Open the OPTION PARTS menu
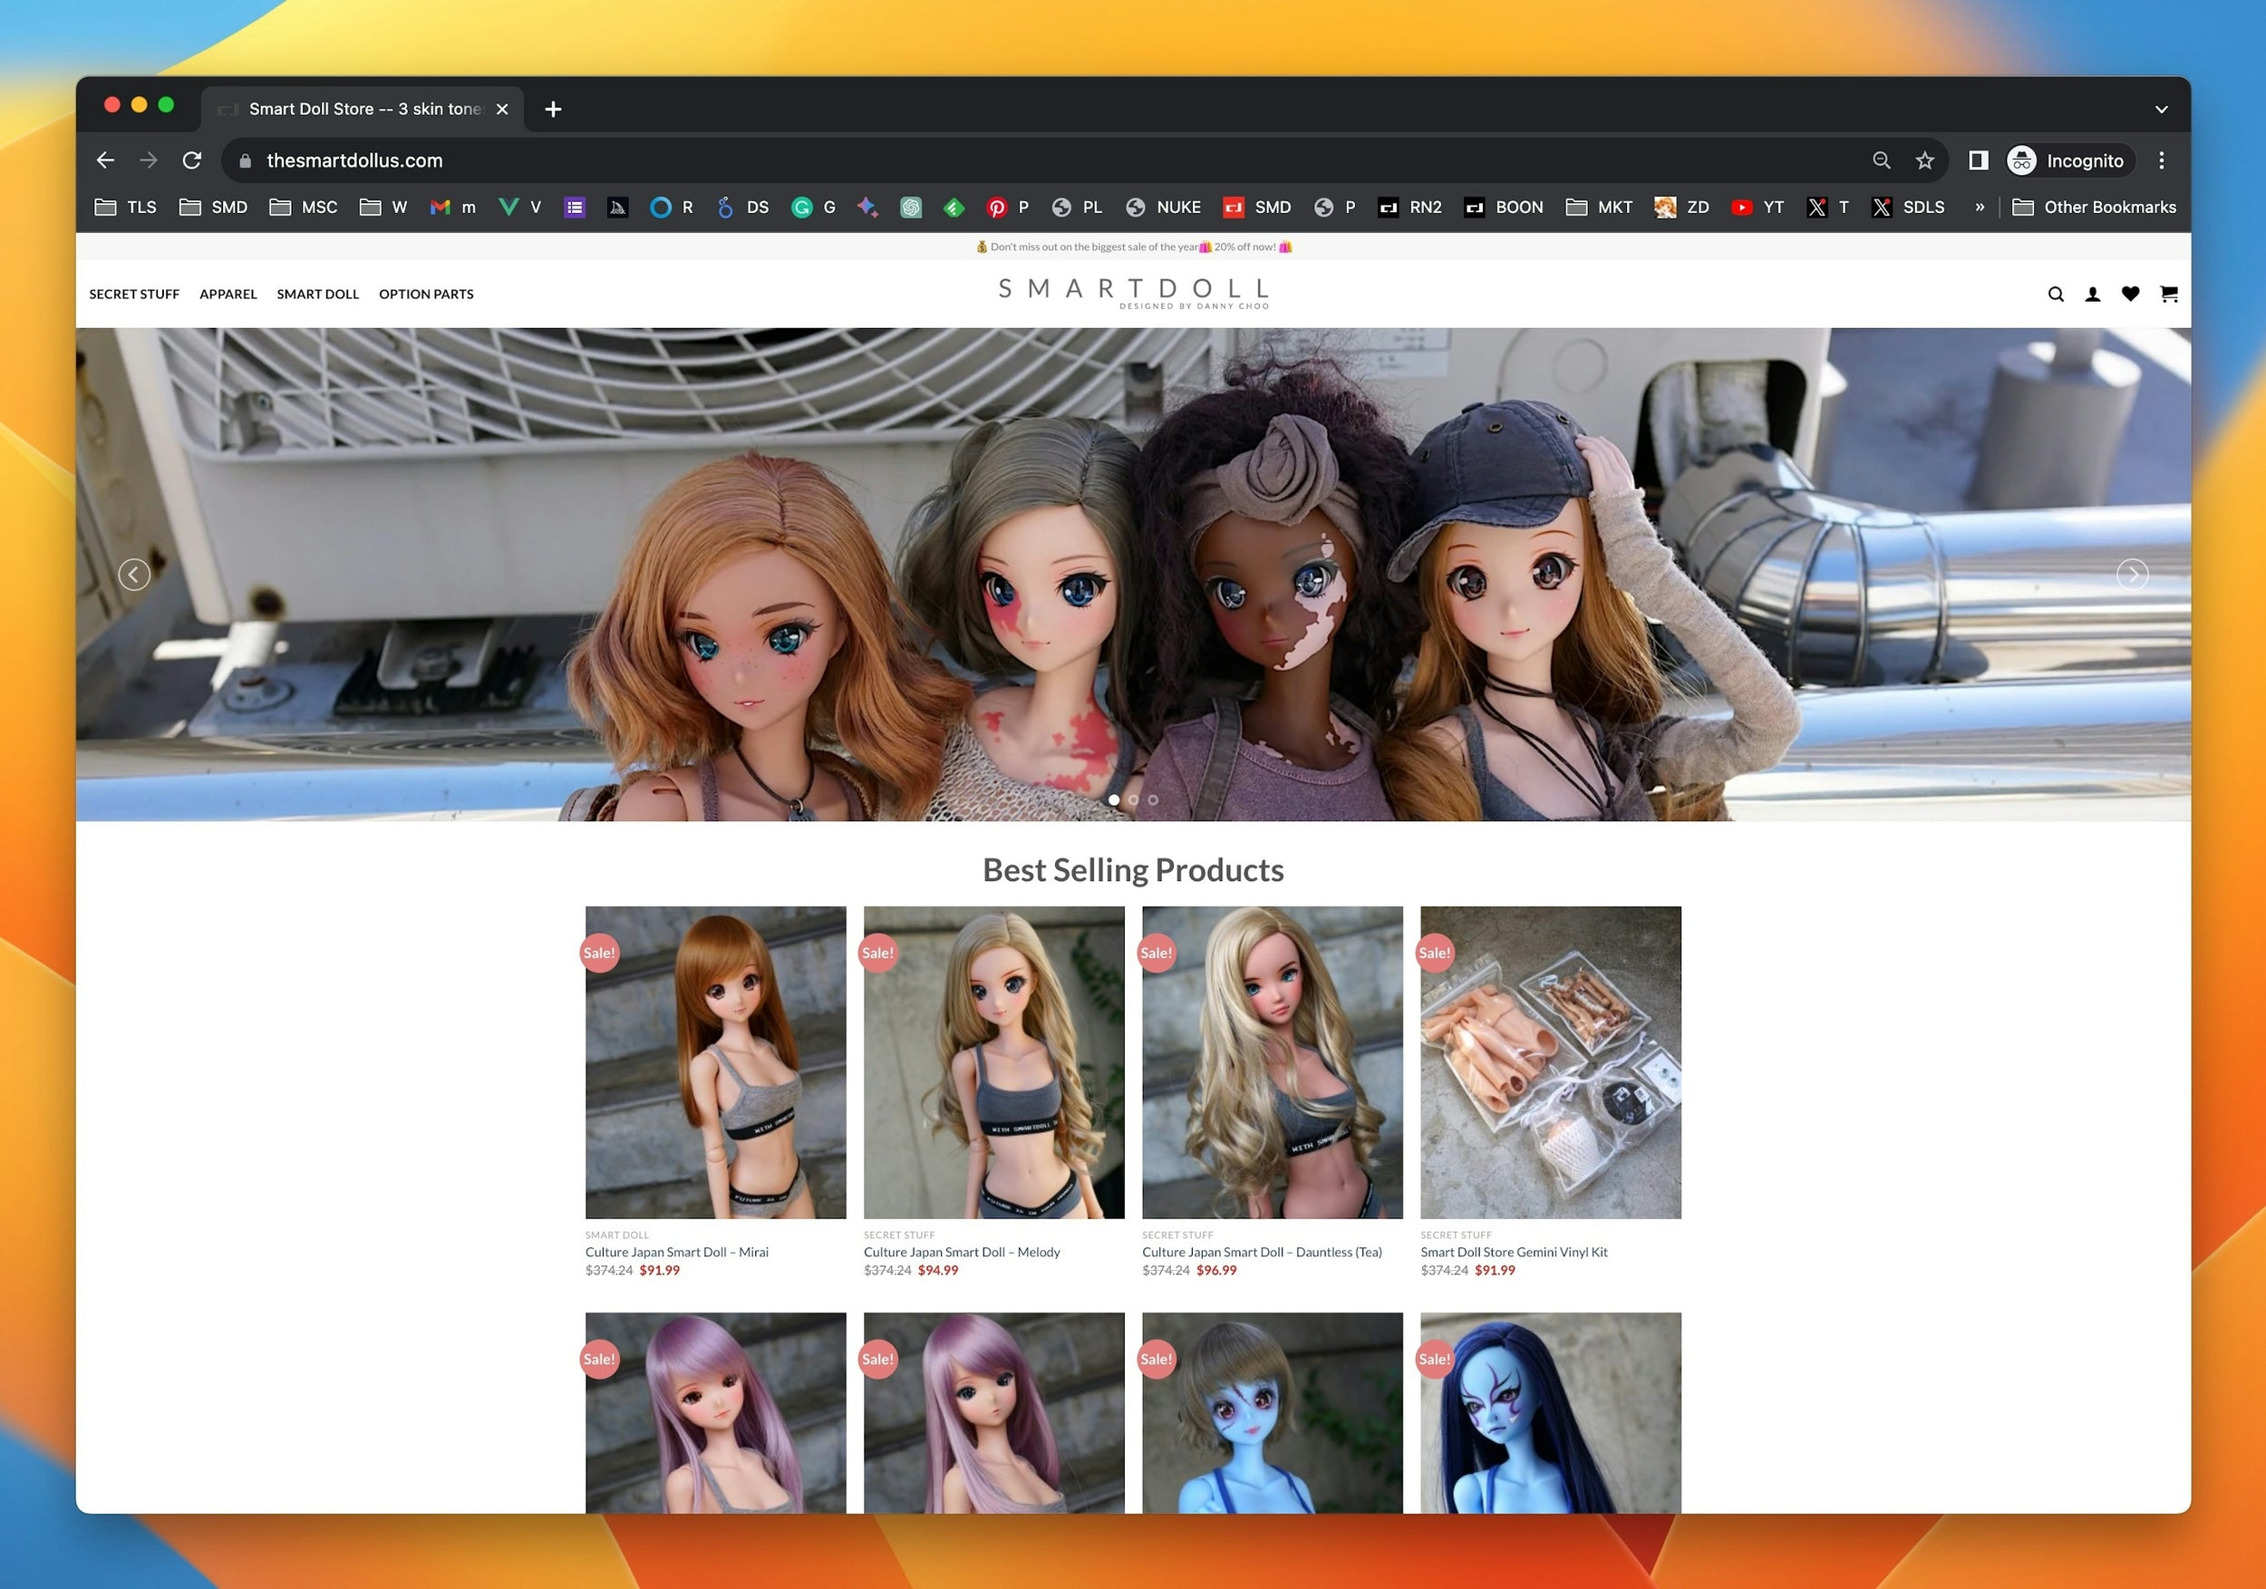Screen dimensions: 2266x1589 [x=426, y=294]
